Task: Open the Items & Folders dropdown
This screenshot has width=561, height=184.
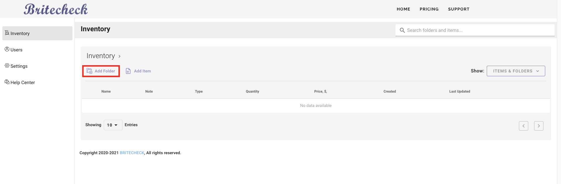Action: point(516,71)
